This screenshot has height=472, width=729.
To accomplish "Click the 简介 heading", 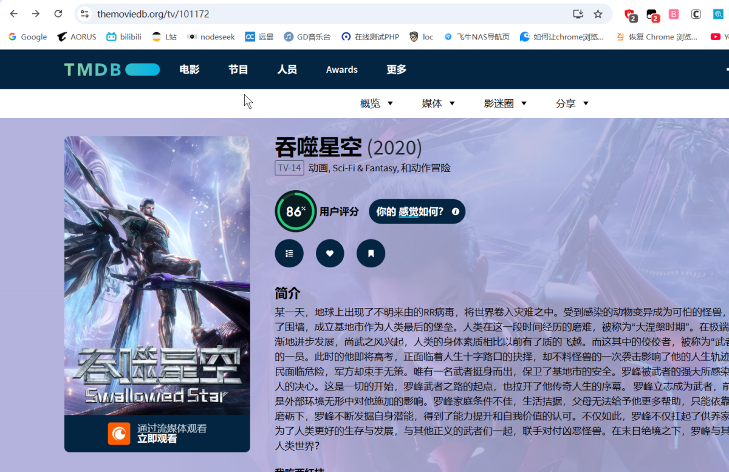I will (287, 293).
